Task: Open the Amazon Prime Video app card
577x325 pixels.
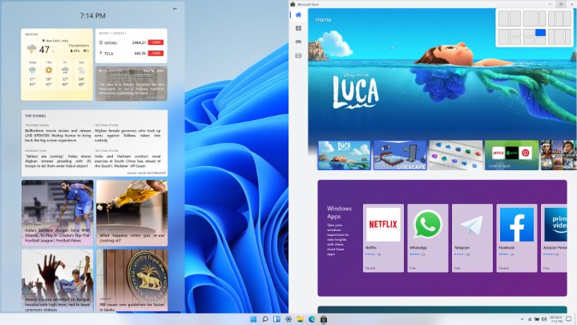Action: (x=555, y=238)
